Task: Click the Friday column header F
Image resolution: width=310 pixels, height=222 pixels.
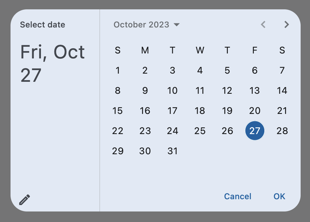Action: 254,51
